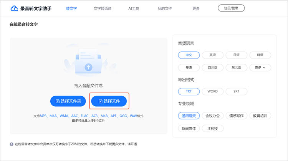288x161 pixels.
Task: Select IT科技 domain
Action: click(x=212, y=128)
